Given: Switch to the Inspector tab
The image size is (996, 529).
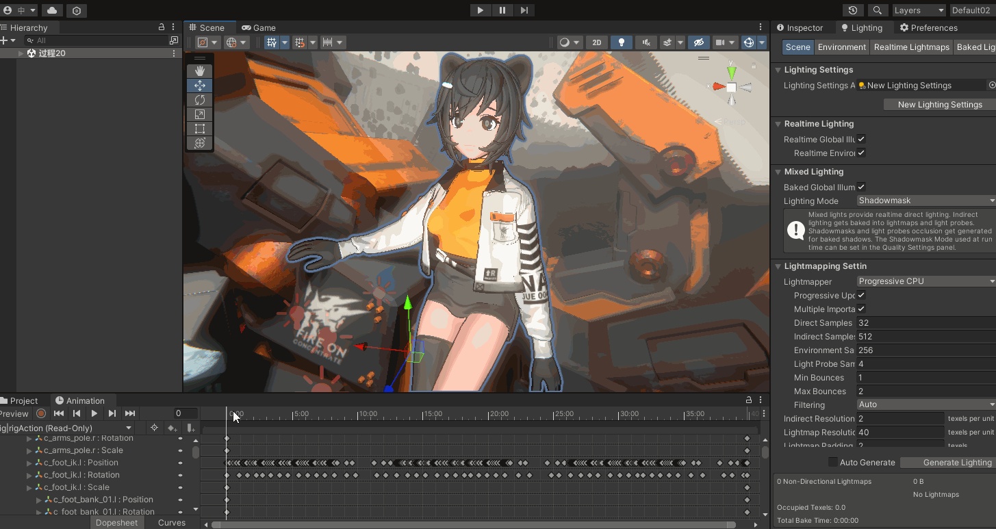Looking at the screenshot, I should (800, 27).
